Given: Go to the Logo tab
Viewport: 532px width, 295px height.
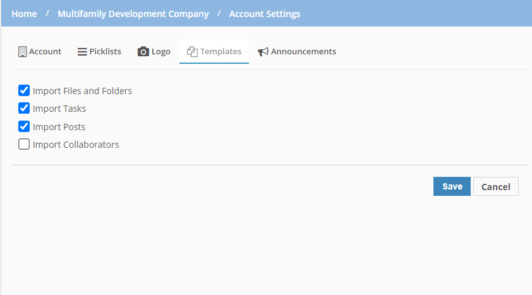Looking at the screenshot, I should coord(154,52).
